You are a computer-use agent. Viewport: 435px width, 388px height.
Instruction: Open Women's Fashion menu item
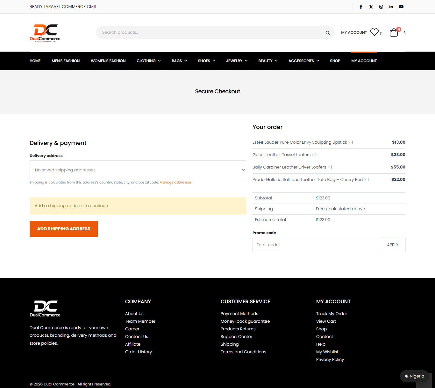(108, 61)
